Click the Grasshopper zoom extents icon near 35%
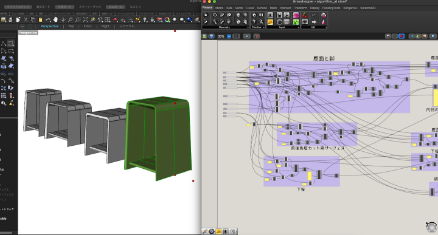The height and width of the screenshot is (235, 438). (x=236, y=36)
